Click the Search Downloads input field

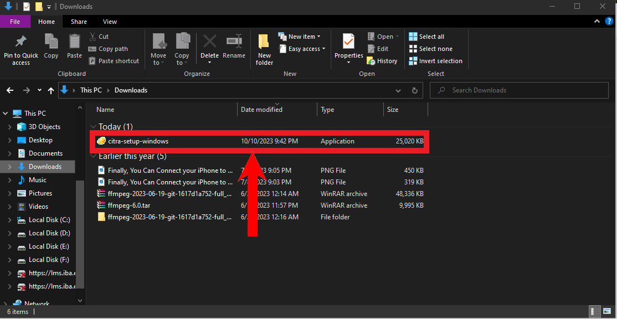pos(521,90)
